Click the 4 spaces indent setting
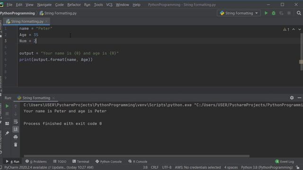303x170 pixels. coord(231,168)
